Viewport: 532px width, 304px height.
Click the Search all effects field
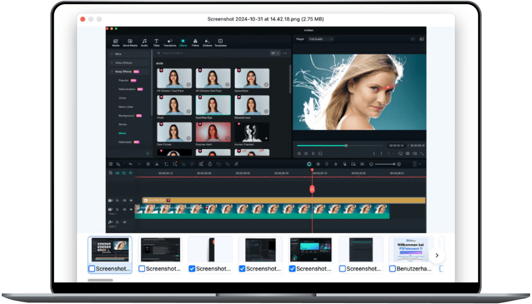coord(212,53)
